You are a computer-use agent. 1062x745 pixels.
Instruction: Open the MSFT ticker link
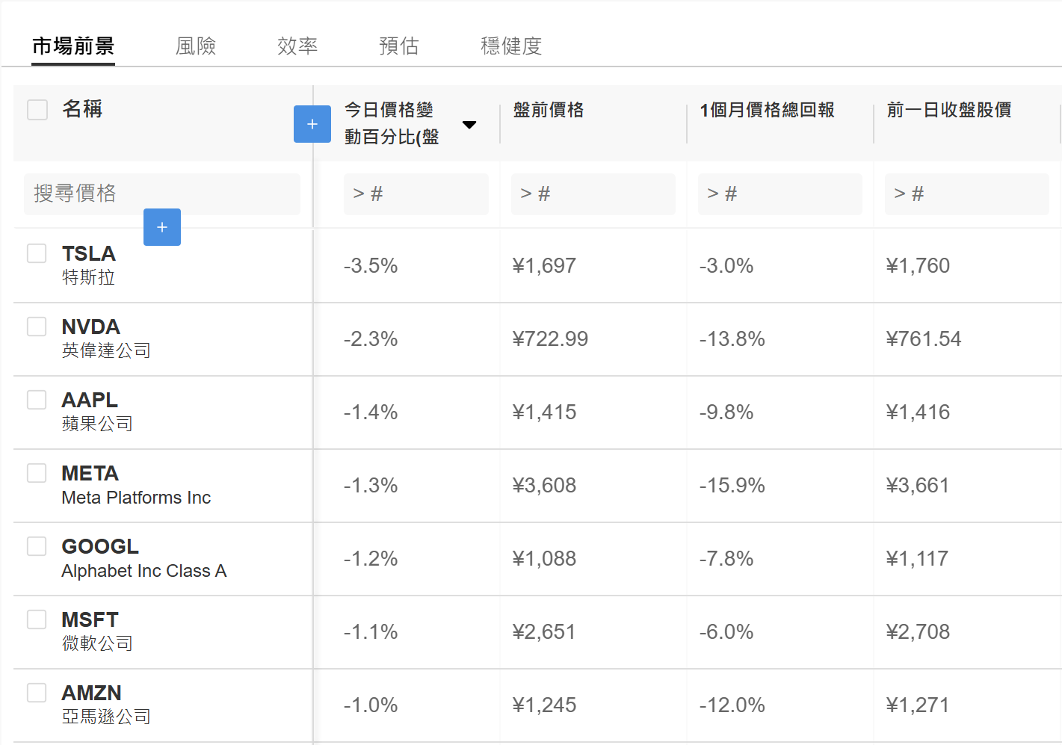pyautogui.click(x=90, y=619)
